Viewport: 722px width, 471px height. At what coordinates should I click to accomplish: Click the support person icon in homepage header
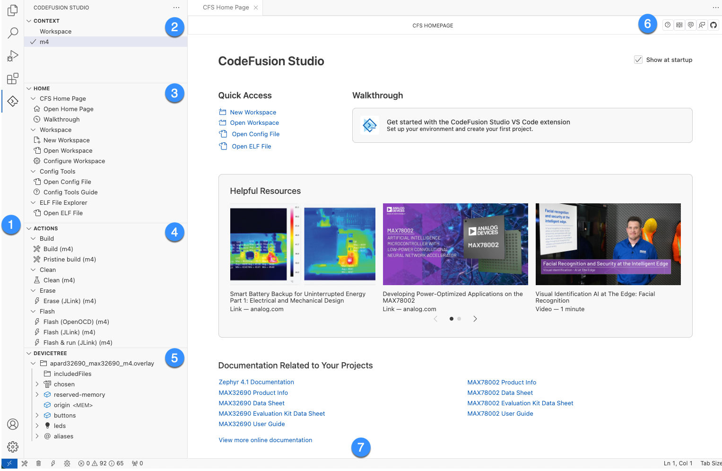click(x=702, y=25)
